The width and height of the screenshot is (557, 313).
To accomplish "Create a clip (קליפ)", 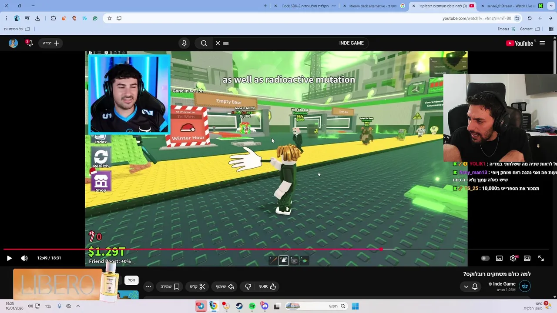I will [198, 286].
